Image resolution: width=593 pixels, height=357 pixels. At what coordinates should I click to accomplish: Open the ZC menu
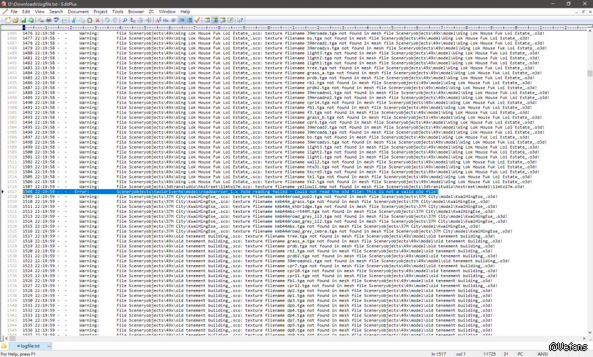click(152, 11)
